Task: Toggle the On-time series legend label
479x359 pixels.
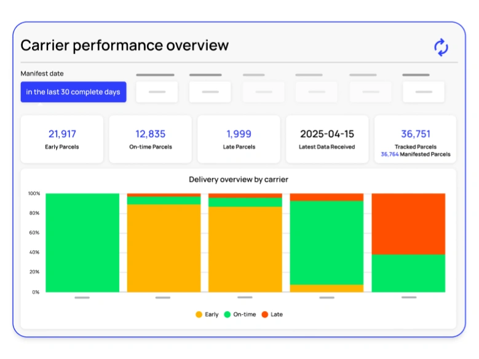Action: point(244,314)
